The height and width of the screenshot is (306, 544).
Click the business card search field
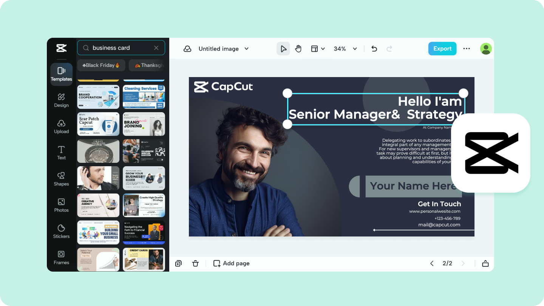coord(121,48)
